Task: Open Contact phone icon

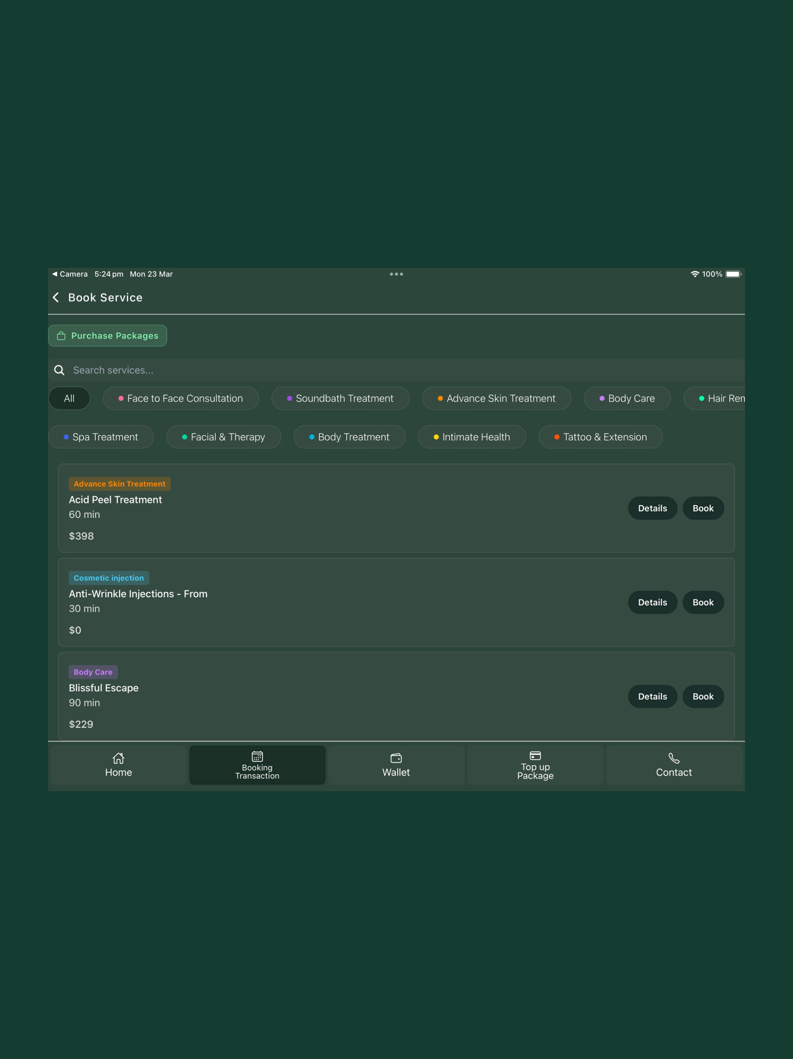Action: [674, 758]
